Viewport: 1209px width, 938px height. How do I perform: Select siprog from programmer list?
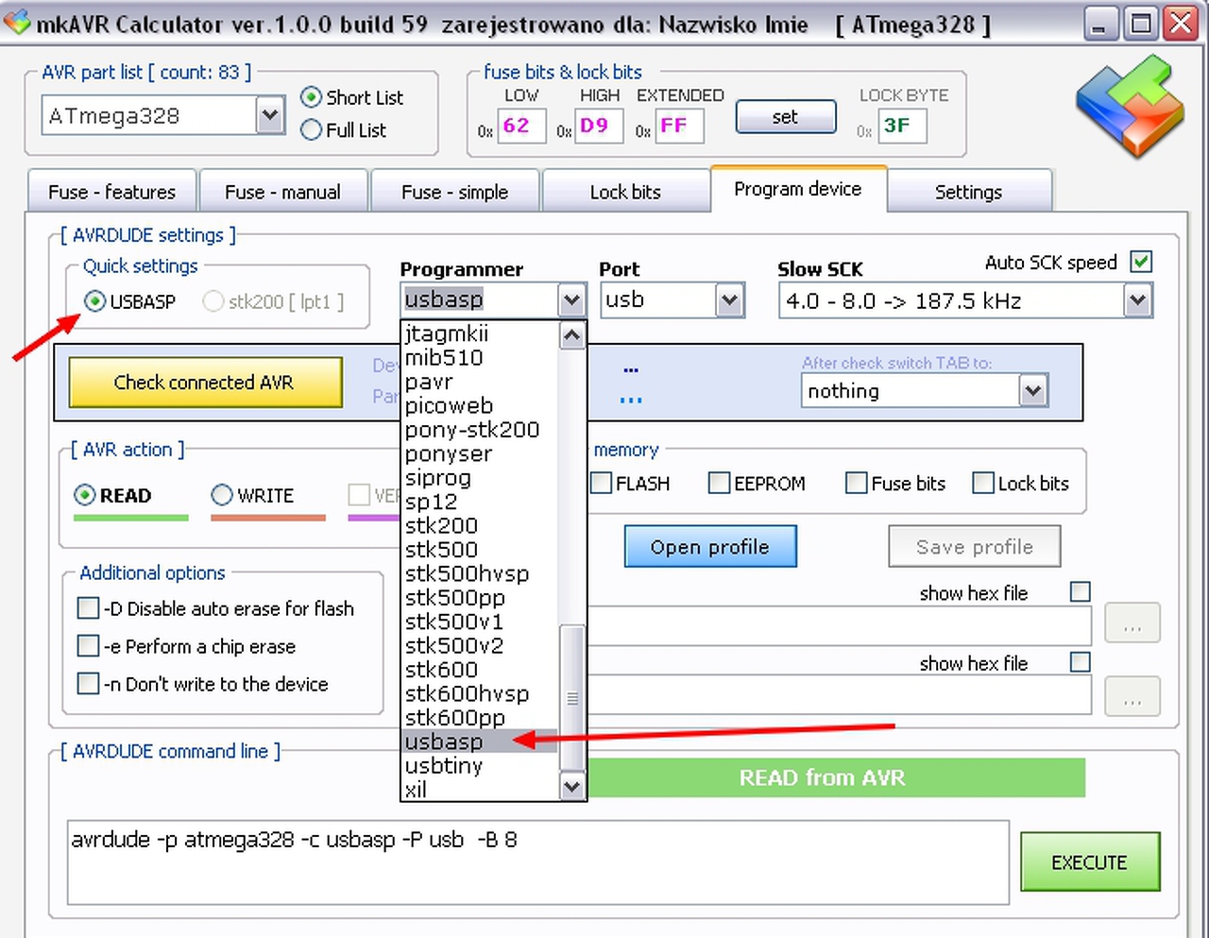(480, 477)
